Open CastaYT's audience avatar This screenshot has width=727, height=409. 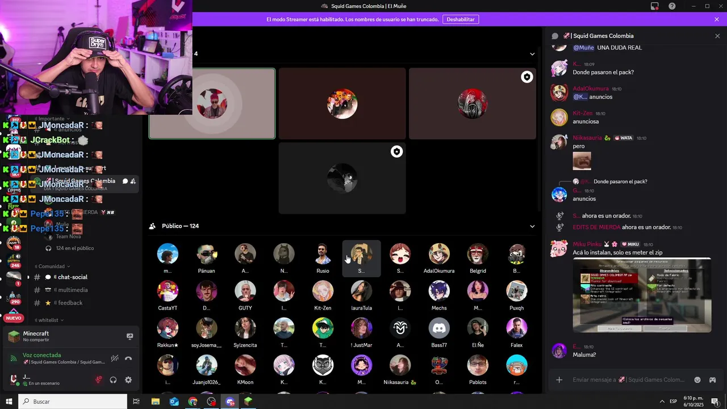(168, 291)
